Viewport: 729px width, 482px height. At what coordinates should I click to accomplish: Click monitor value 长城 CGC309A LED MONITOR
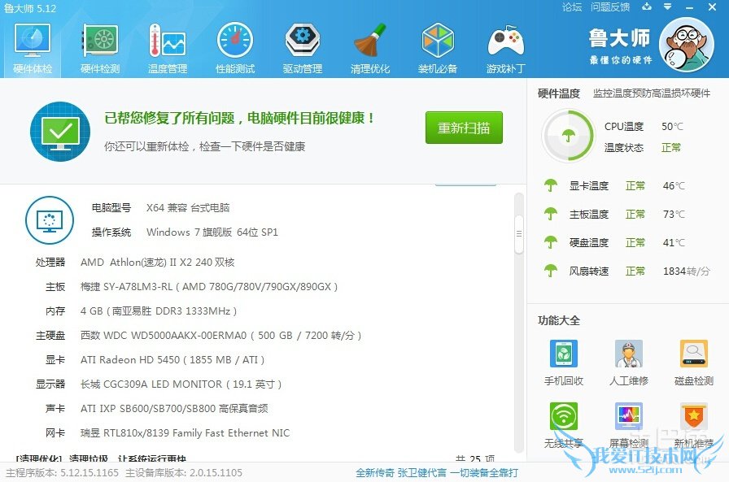181,384
